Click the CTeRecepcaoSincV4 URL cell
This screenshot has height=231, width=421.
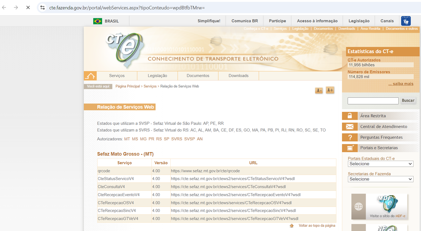(253, 211)
